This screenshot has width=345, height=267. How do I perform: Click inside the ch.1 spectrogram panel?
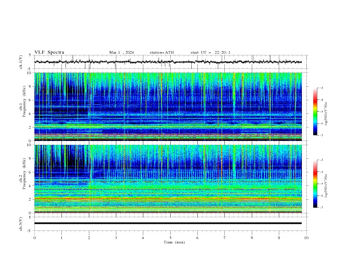tap(168, 106)
